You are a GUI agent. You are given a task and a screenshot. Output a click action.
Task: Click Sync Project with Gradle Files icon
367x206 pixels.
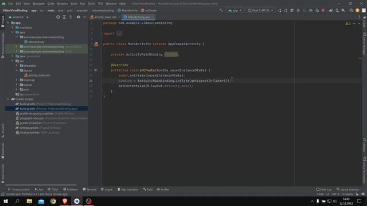click(x=331, y=10)
